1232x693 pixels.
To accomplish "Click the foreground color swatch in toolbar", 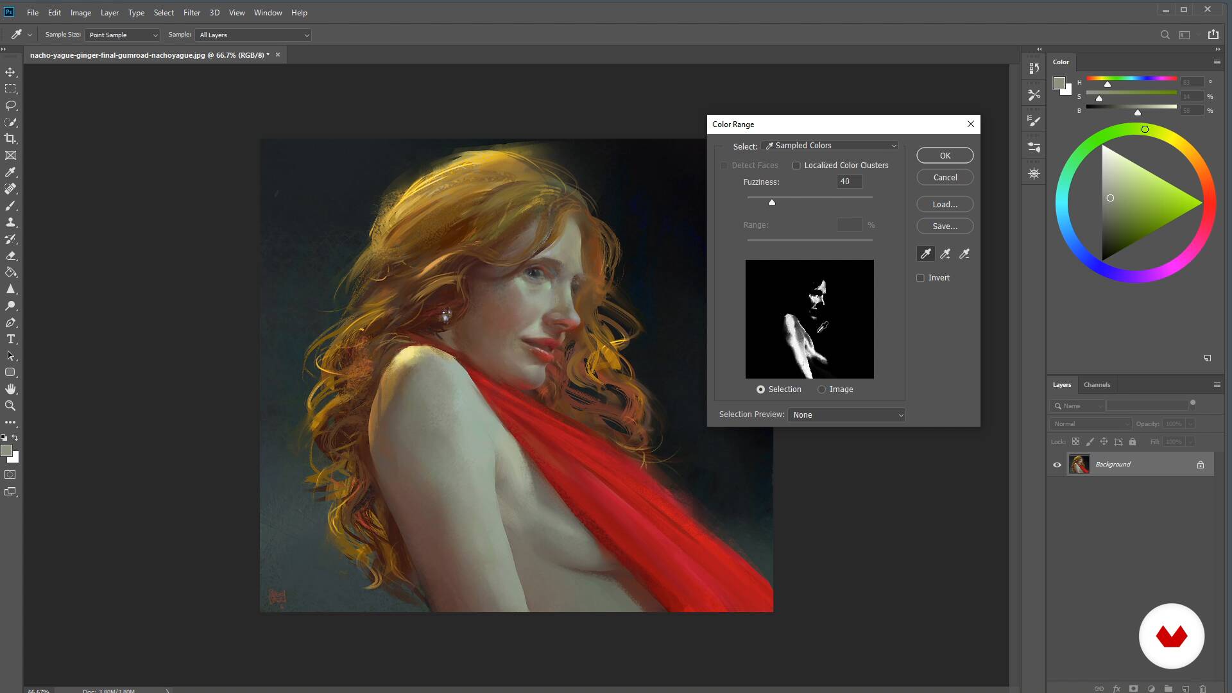I will (x=6, y=450).
